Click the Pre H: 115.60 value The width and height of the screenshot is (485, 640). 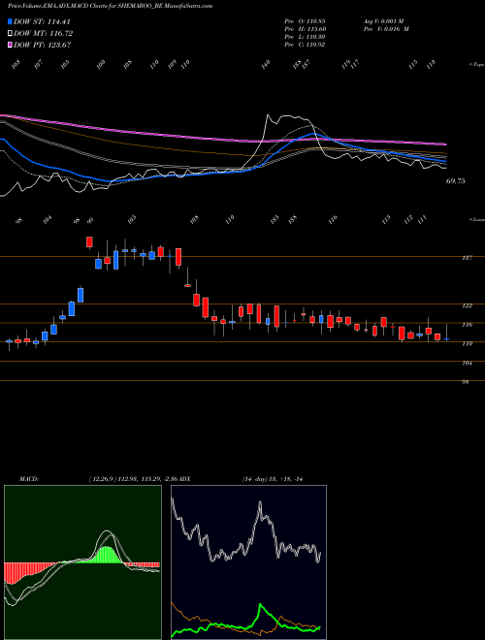pyautogui.click(x=305, y=29)
